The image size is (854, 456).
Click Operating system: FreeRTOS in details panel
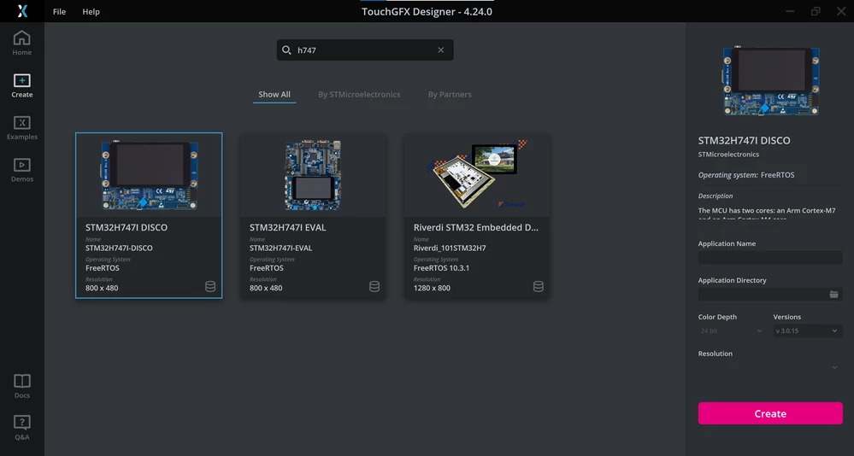(746, 175)
